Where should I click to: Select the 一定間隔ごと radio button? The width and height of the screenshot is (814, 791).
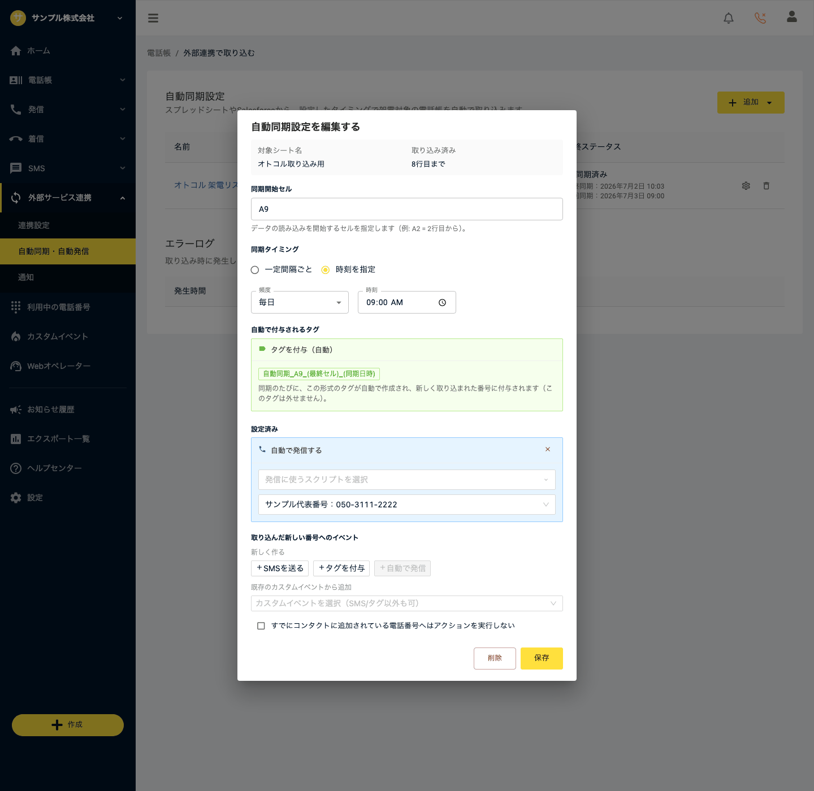click(255, 270)
